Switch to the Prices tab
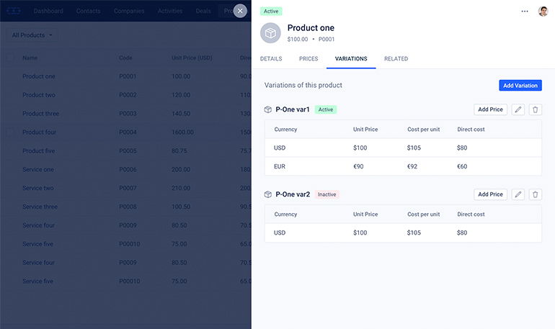555x329 pixels. [308, 58]
